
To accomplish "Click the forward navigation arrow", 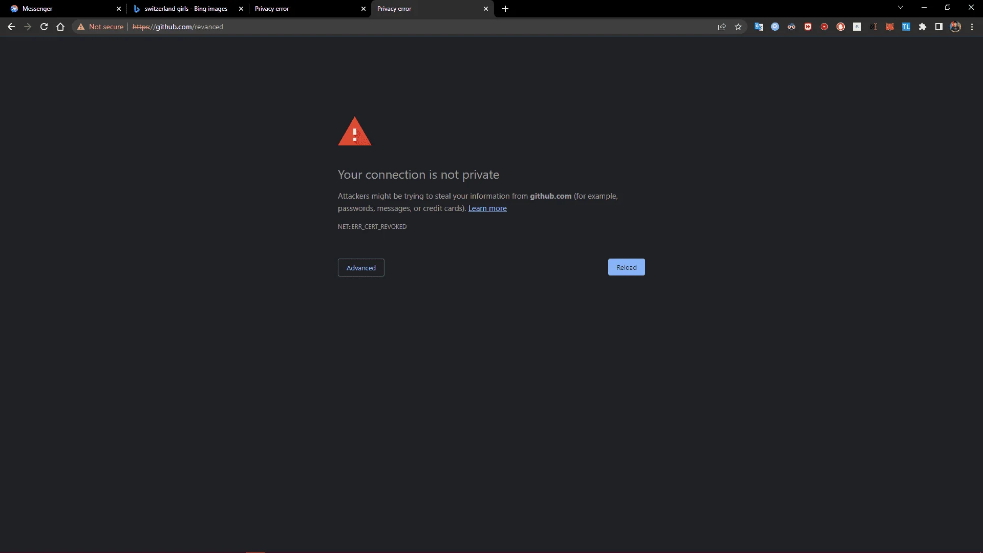I will tap(28, 27).
